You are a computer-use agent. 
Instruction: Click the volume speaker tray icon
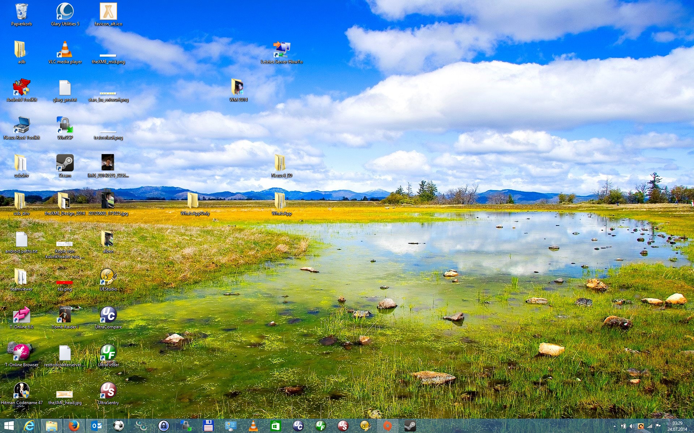(631, 426)
